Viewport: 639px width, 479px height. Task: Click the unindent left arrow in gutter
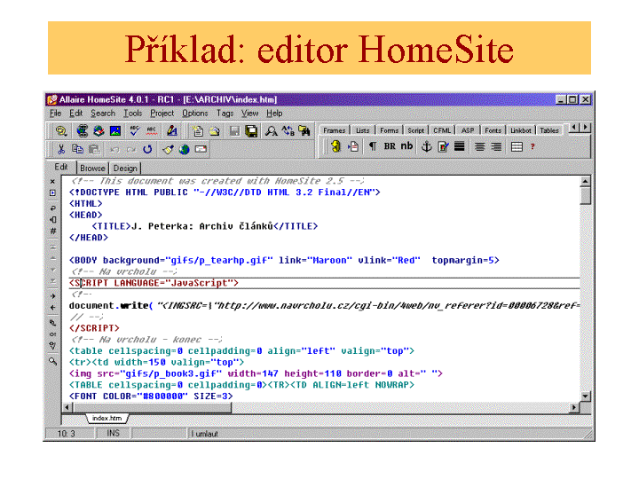pos(53,308)
